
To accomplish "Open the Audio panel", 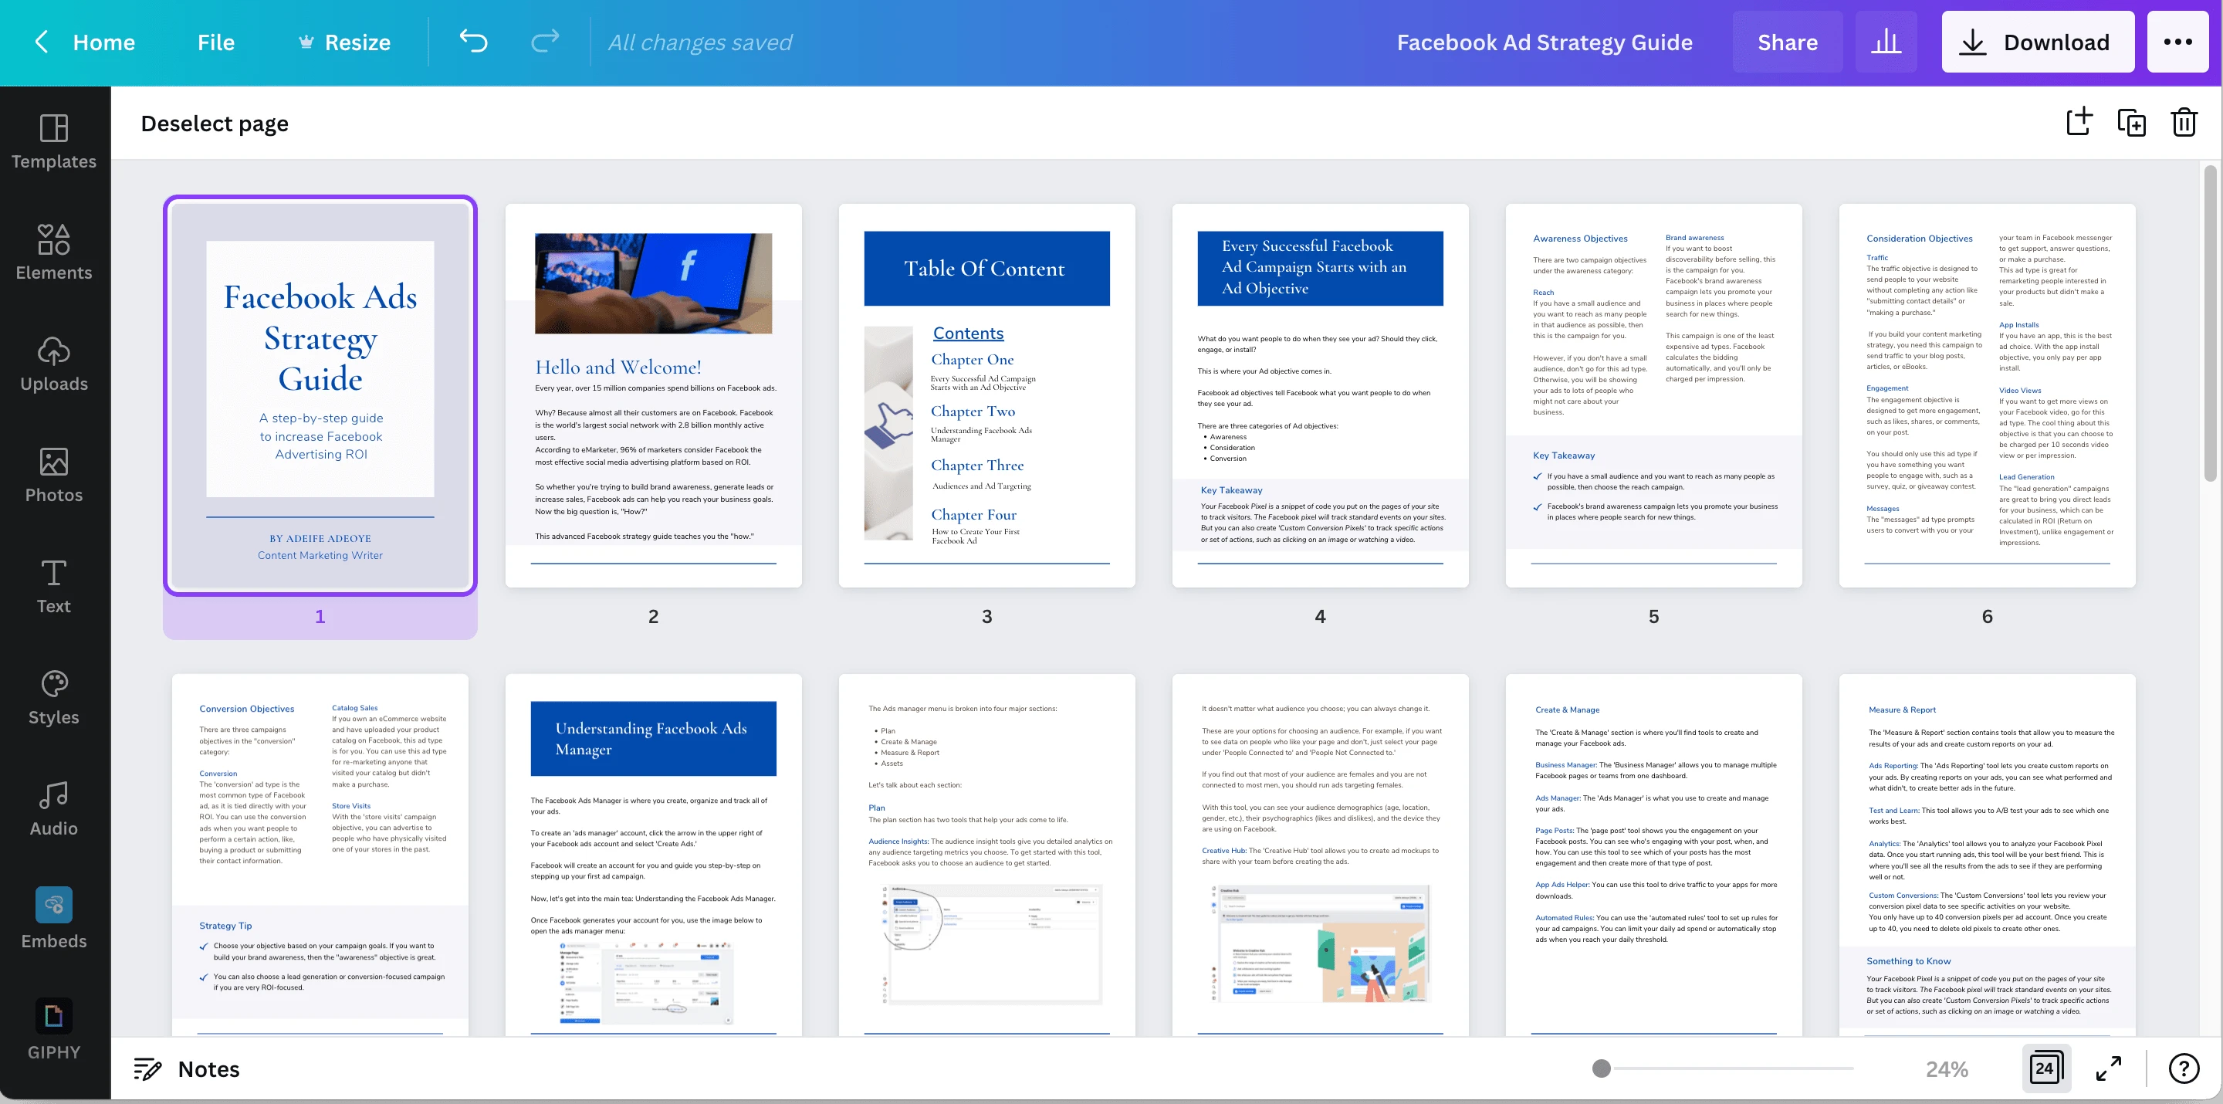I will 53,809.
